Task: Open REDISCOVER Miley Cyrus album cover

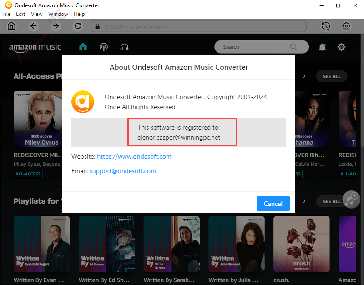Action: [x=38, y=119]
